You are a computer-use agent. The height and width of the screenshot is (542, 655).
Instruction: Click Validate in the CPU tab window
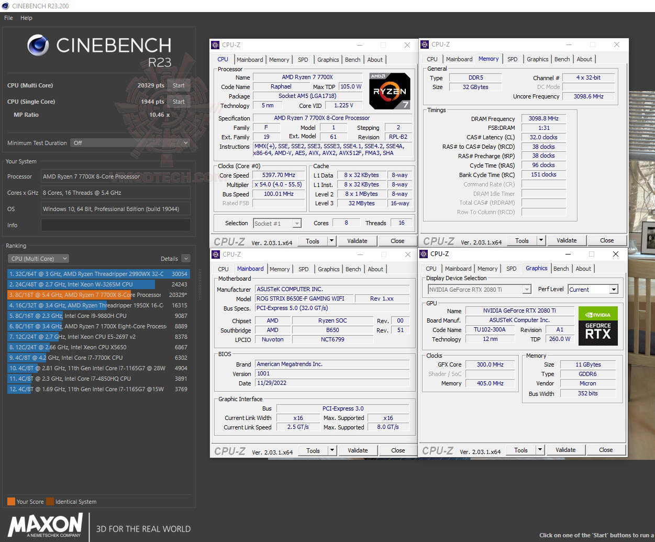[357, 241]
